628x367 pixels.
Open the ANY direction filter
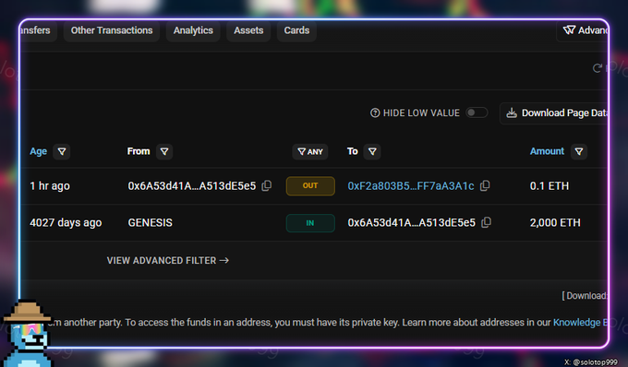click(310, 152)
